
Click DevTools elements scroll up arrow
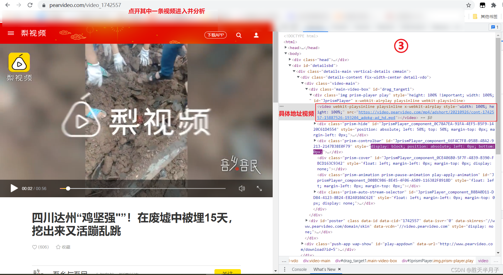click(x=498, y=35)
